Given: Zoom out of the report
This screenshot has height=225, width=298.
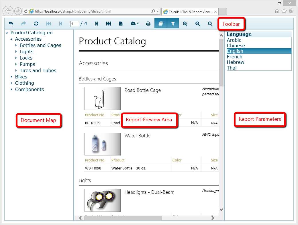Looking at the screenshot, I should [x=197, y=23].
